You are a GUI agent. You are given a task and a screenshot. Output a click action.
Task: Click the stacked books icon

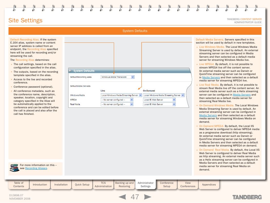(14, 168)
